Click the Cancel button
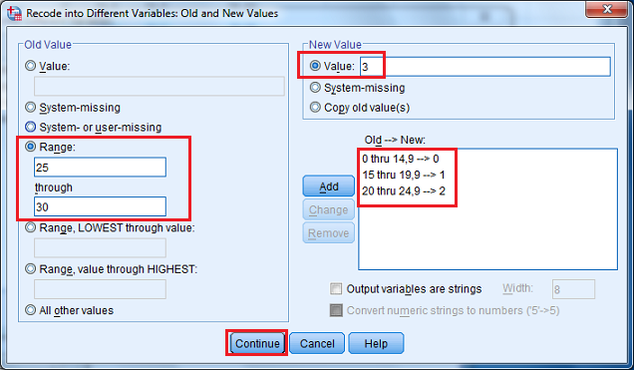 coord(317,343)
